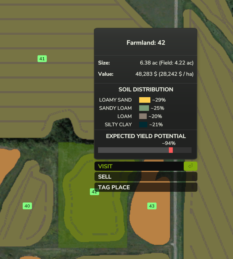
Task: Click the yellow Loamy Sand color swatch
Action: [x=145, y=100]
